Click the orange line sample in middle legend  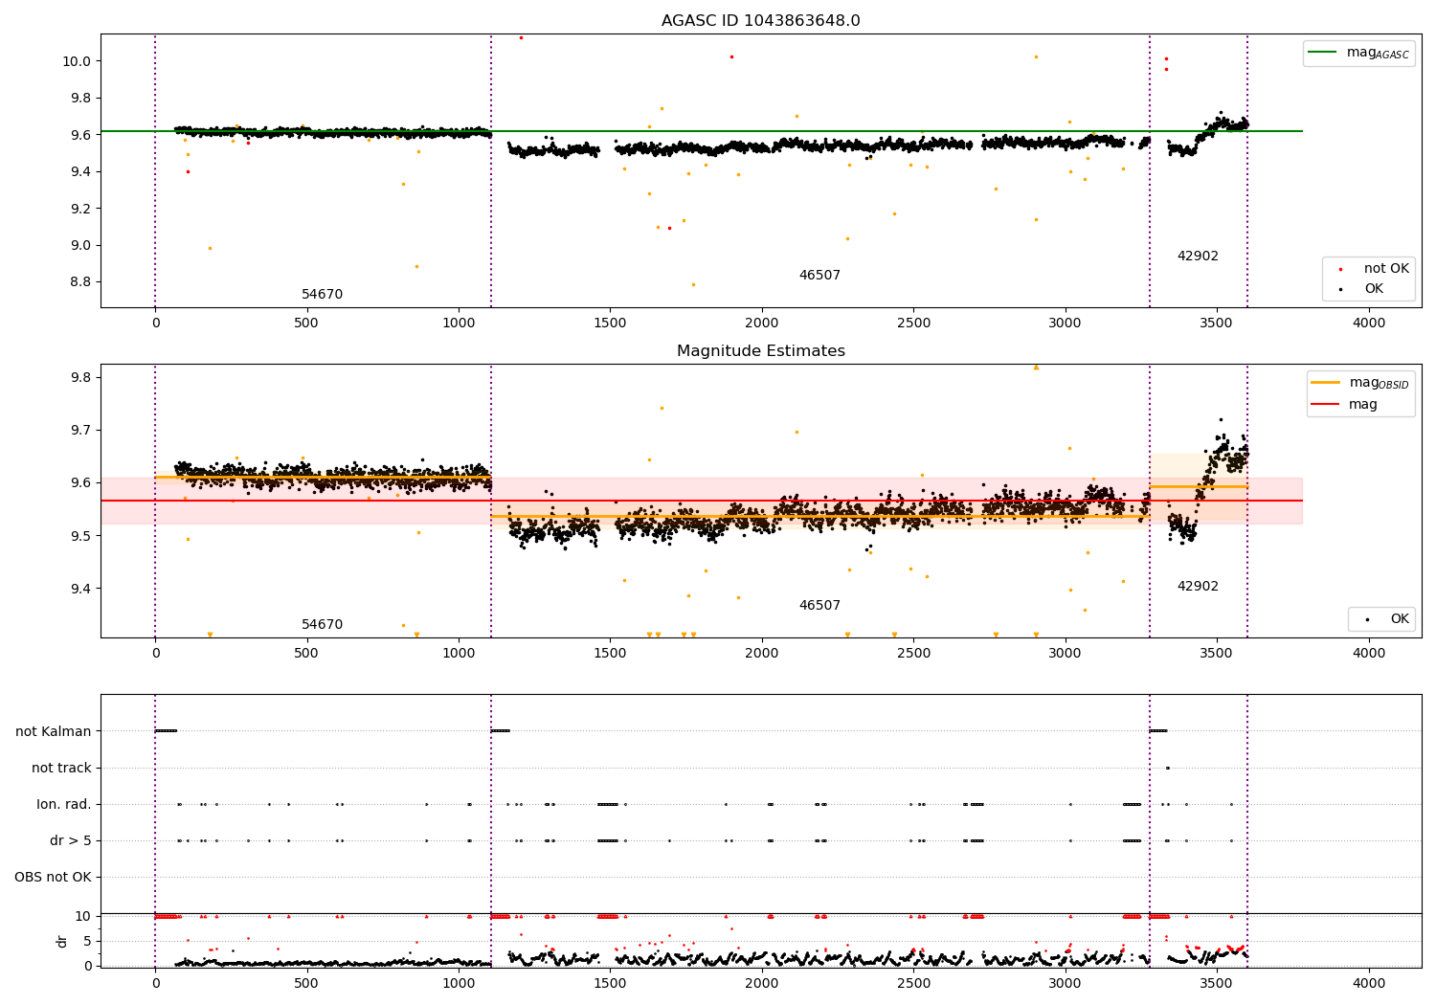click(x=1326, y=383)
